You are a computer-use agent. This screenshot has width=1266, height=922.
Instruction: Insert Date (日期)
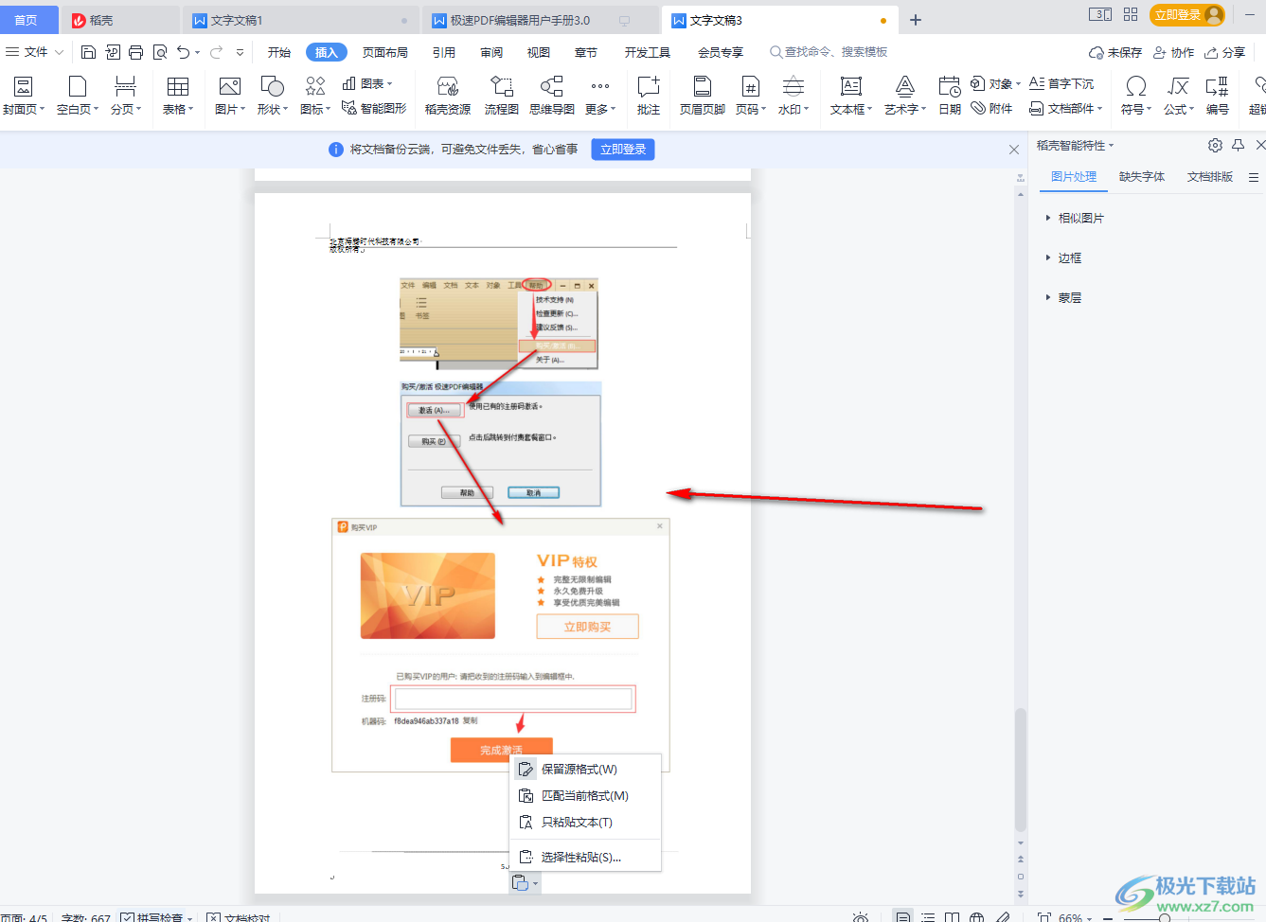click(x=950, y=96)
